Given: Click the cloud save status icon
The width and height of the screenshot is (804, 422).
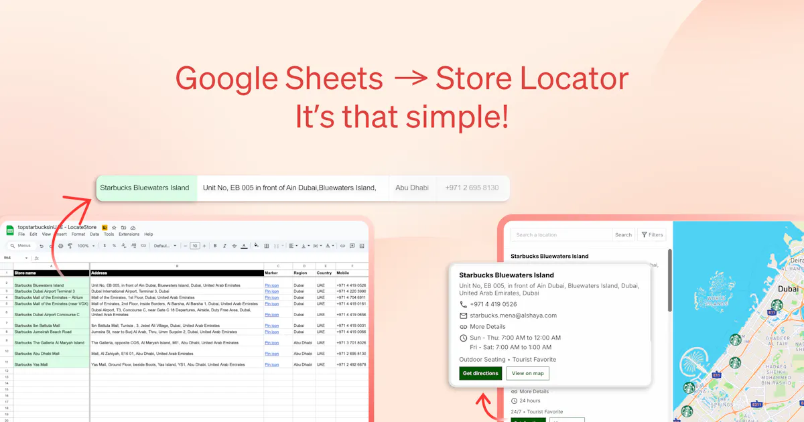Looking at the screenshot, I should pyautogui.click(x=133, y=228).
